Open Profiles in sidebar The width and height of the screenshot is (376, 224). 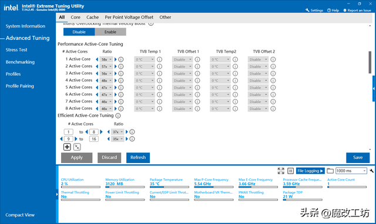[13, 74]
